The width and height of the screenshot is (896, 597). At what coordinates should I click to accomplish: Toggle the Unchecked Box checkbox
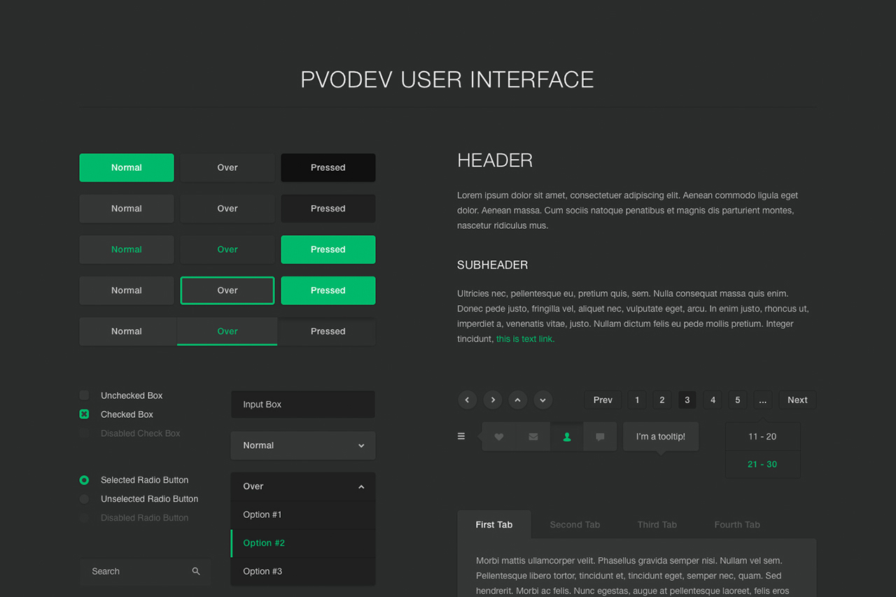[x=84, y=395]
